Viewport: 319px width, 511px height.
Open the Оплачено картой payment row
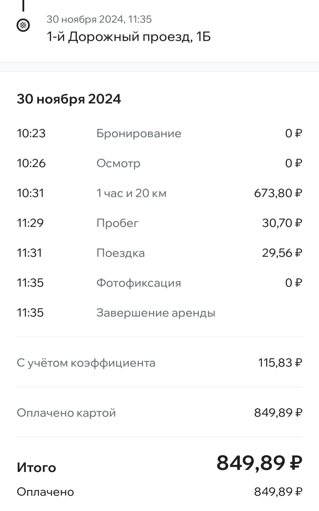[159, 413]
